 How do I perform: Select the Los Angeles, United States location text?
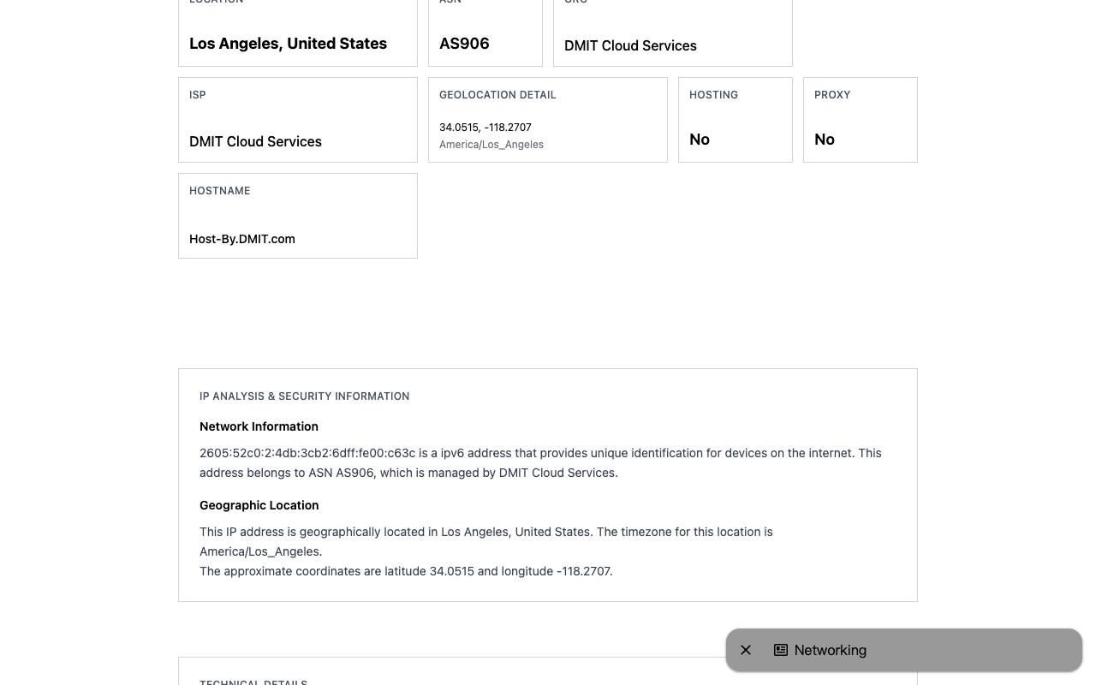(x=288, y=44)
